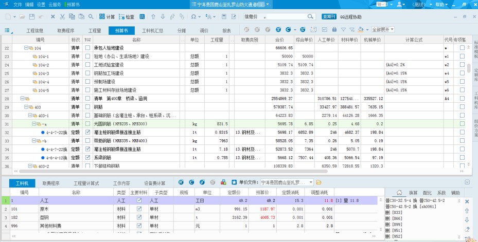Click the blue S circle icon in the budget toolbar
Viewport: 478px width, 242px height.
(303, 29)
